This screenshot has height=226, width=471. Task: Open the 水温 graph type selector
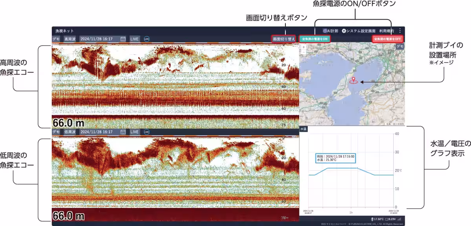click(303, 129)
